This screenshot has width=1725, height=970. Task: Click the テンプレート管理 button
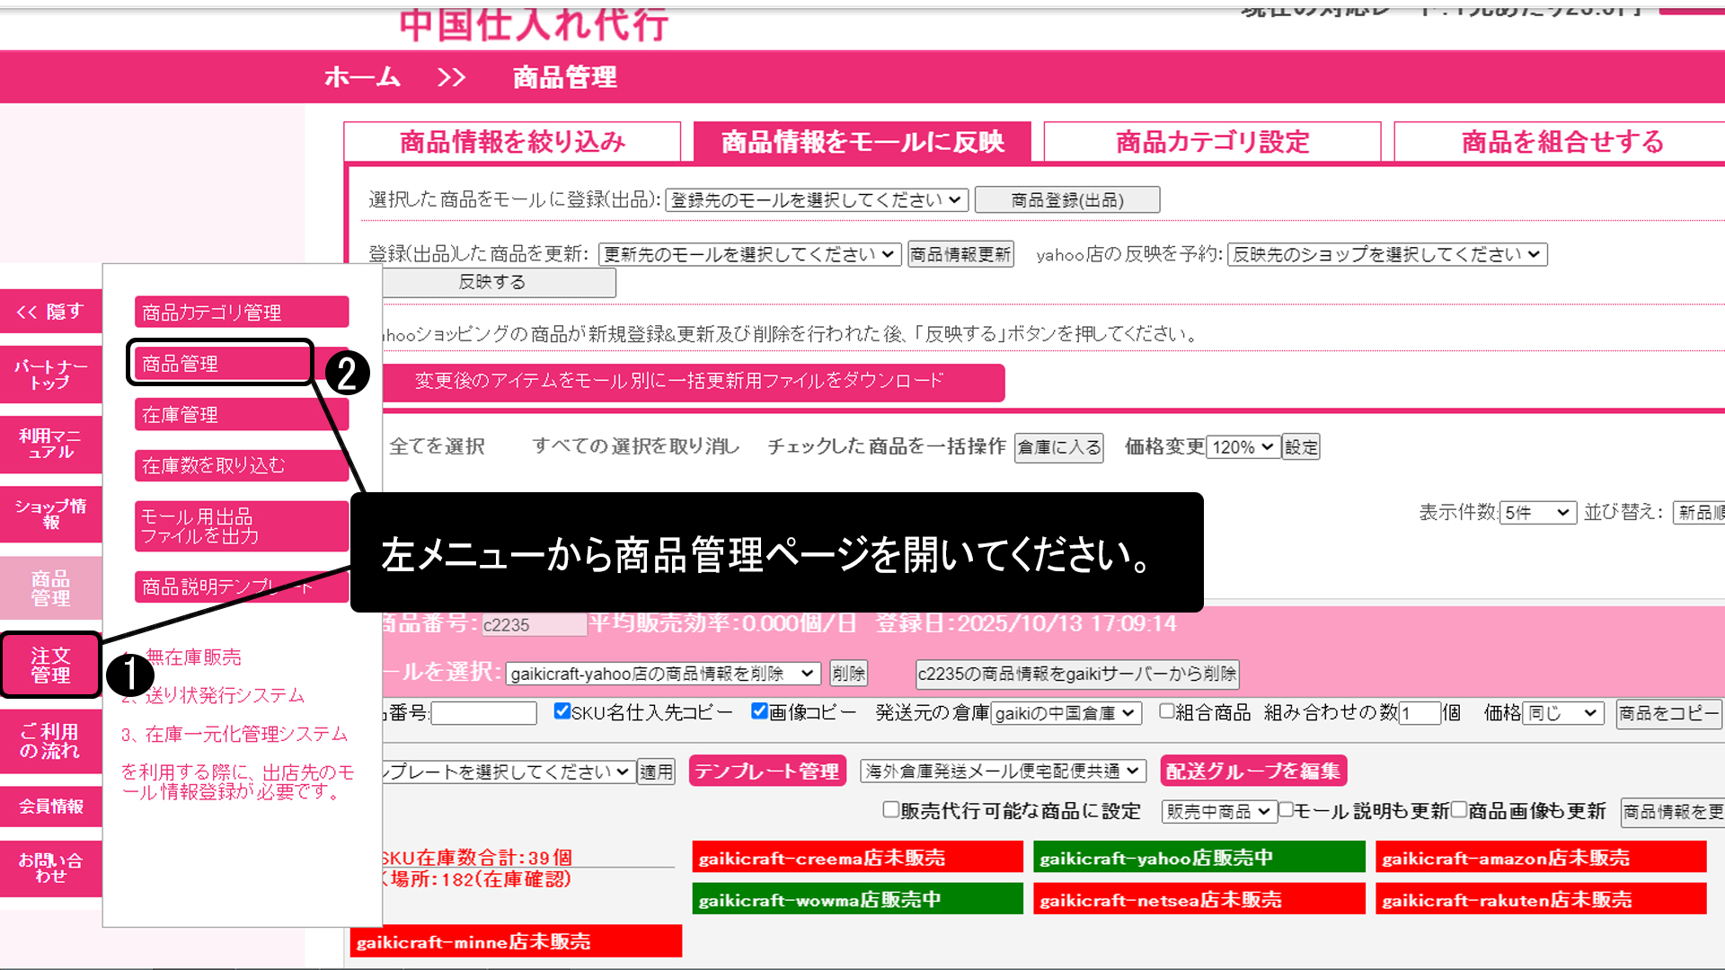(x=766, y=772)
